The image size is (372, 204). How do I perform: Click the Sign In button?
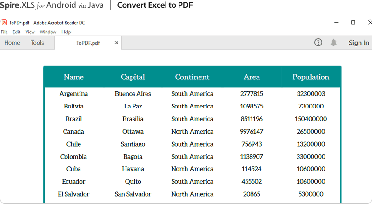point(359,43)
